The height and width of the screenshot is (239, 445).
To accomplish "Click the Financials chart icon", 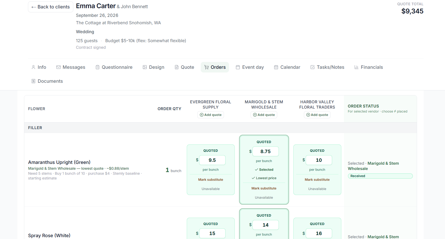I will point(356,67).
